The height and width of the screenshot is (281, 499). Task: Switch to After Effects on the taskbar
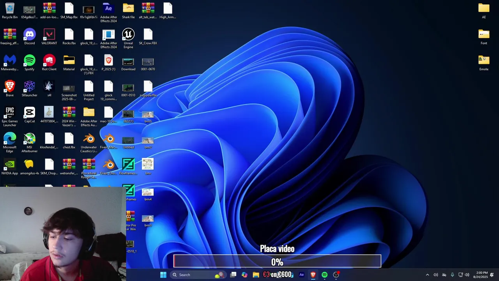coord(301,275)
